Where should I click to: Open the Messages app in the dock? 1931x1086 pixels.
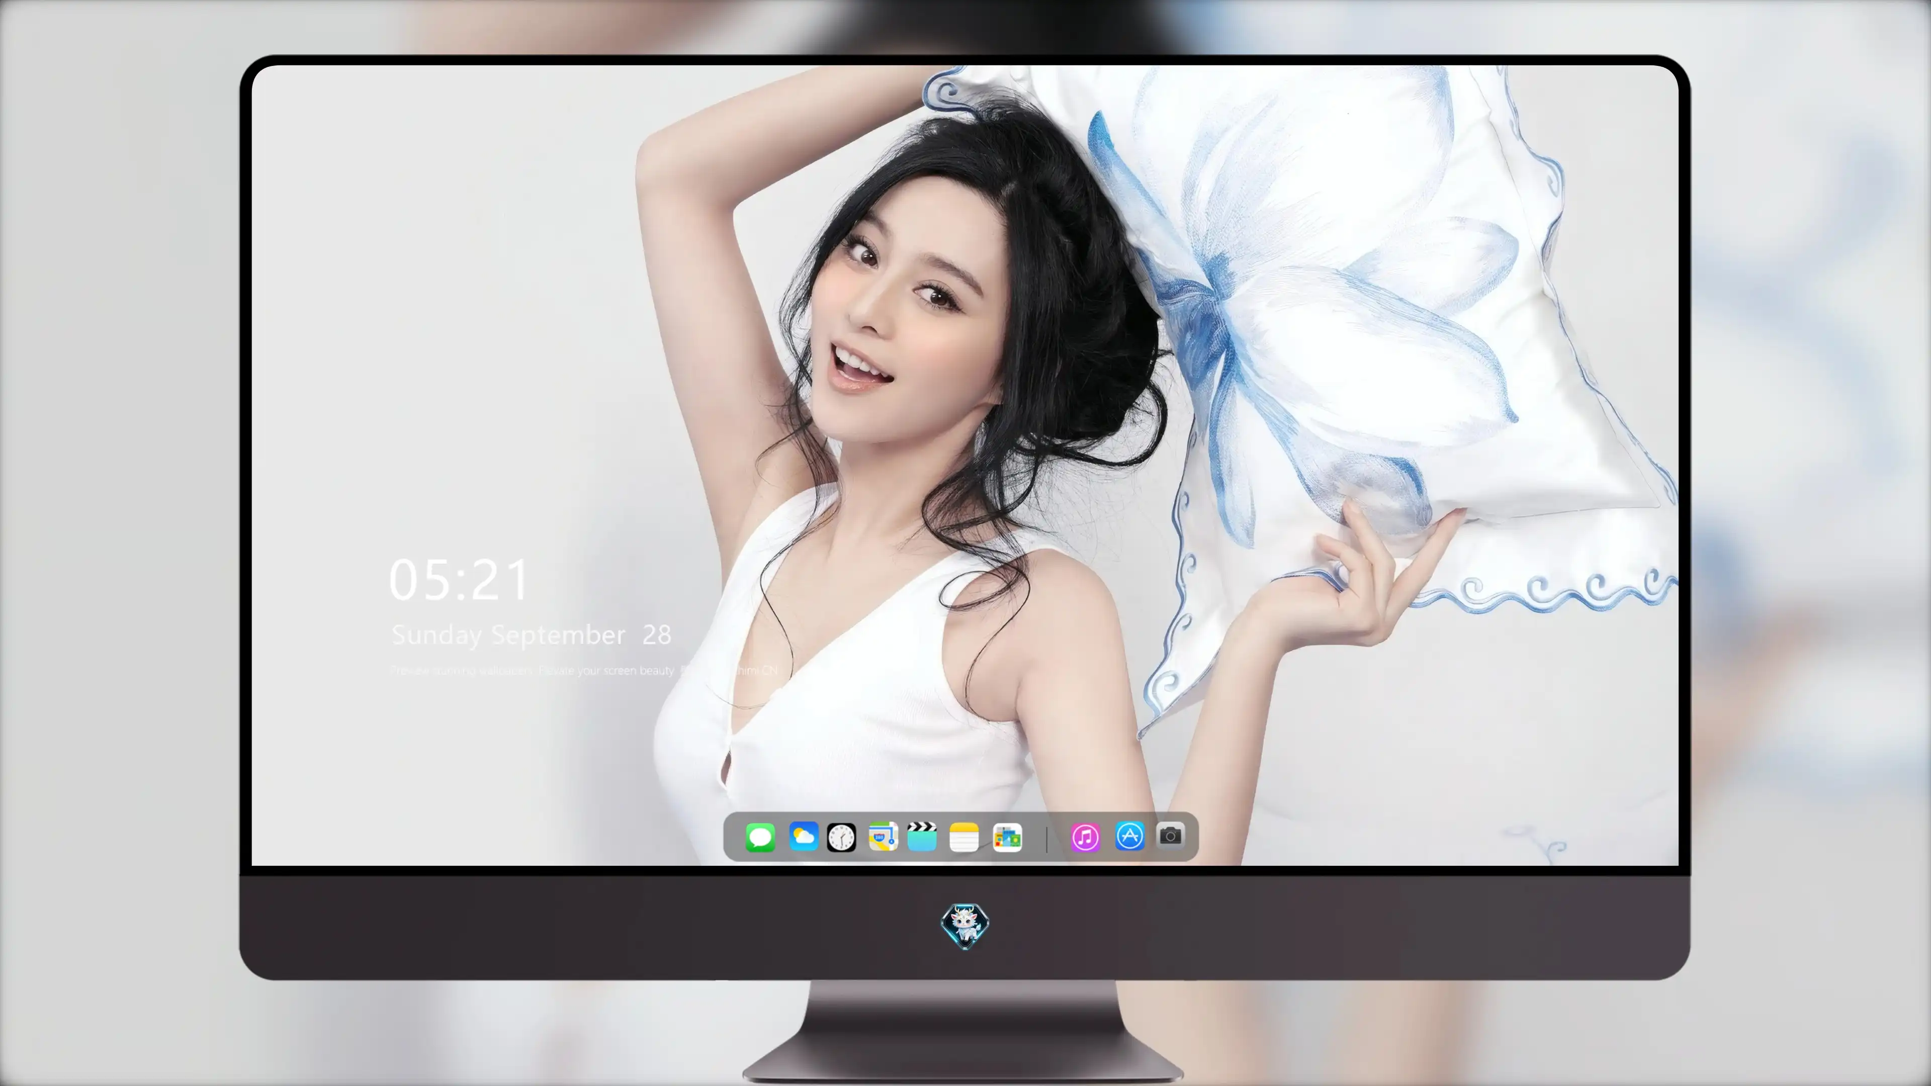pyautogui.click(x=760, y=837)
